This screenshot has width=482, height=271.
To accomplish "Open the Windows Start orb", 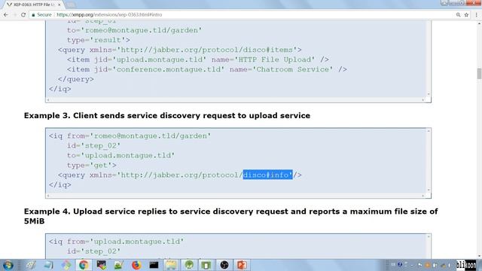I will click(x=8, y=265).
